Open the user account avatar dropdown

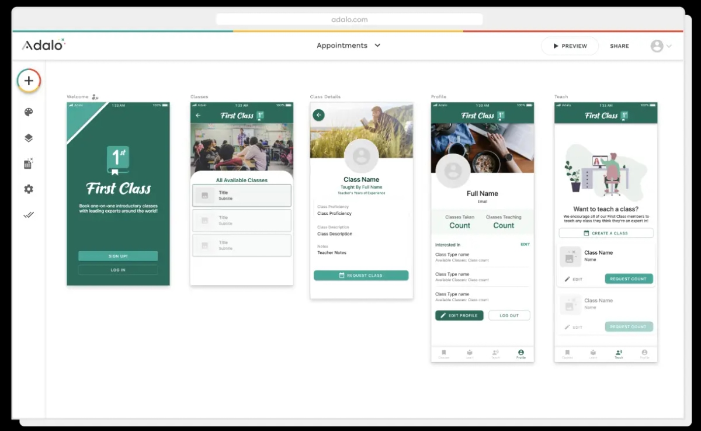coord(661,46)
